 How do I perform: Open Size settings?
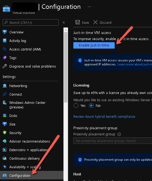click(x=12, y=124)
